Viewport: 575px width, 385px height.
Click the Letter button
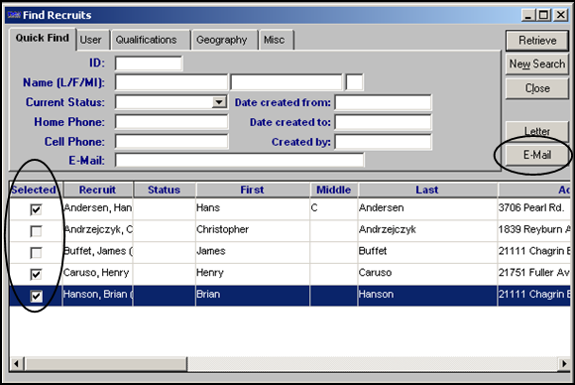pos(537,131)
